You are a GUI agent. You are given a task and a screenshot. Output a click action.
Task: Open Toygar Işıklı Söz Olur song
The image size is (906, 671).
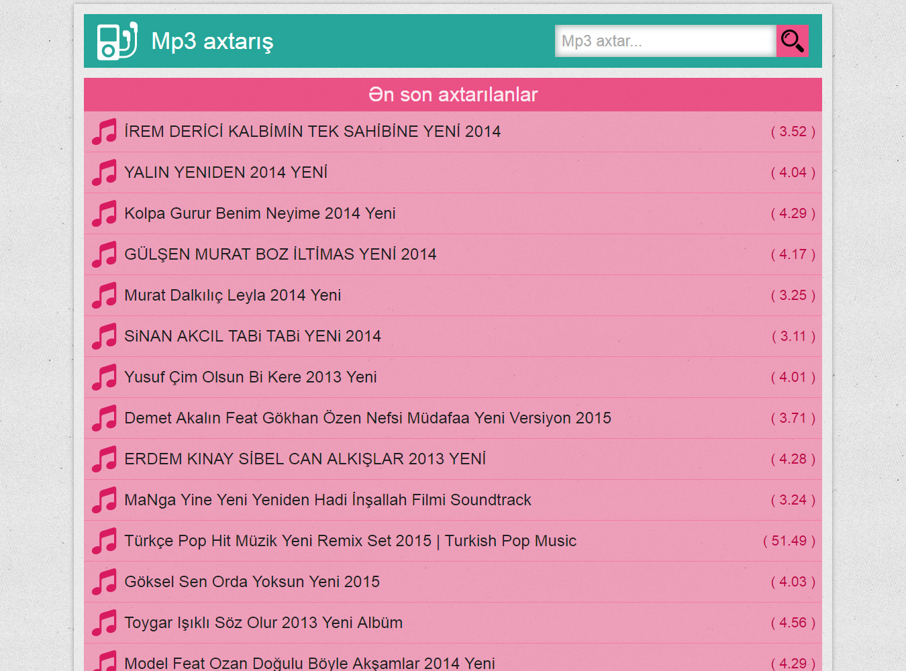263,623
